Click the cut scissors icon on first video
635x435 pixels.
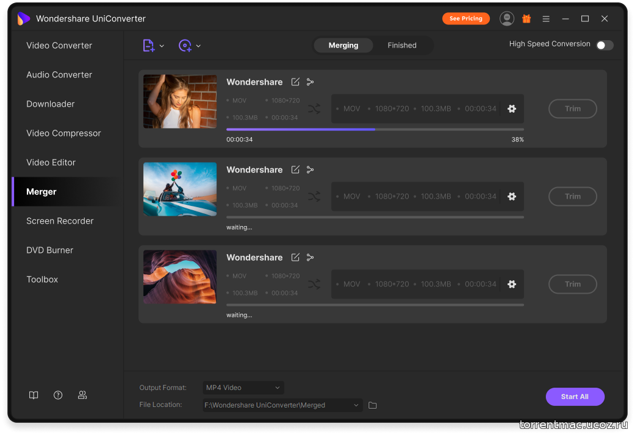point(310,82)
